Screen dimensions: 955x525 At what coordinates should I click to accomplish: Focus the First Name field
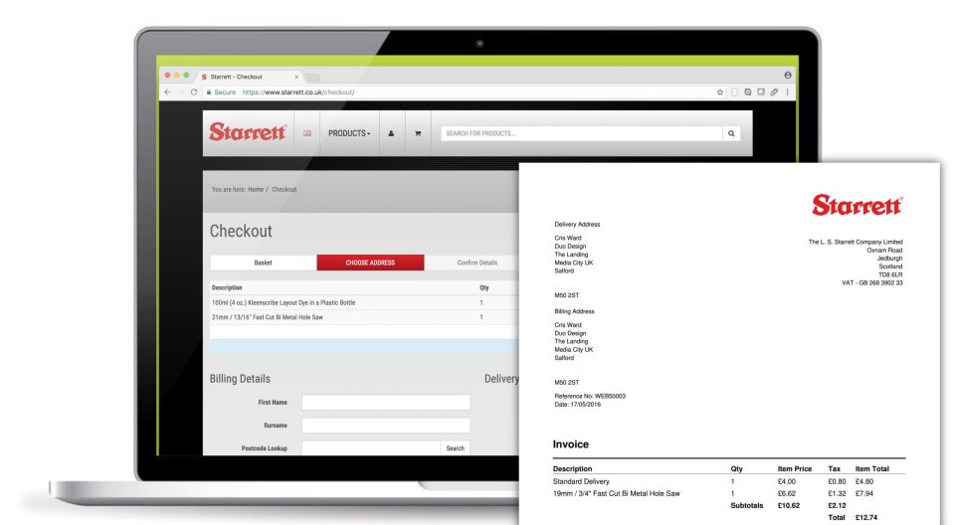tap(385, 403)
